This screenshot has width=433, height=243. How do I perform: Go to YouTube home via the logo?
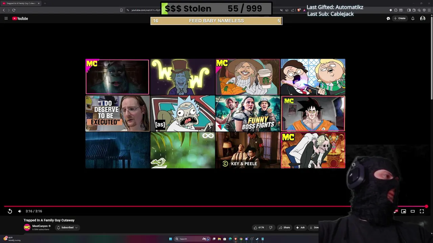(x=20, y=19)
